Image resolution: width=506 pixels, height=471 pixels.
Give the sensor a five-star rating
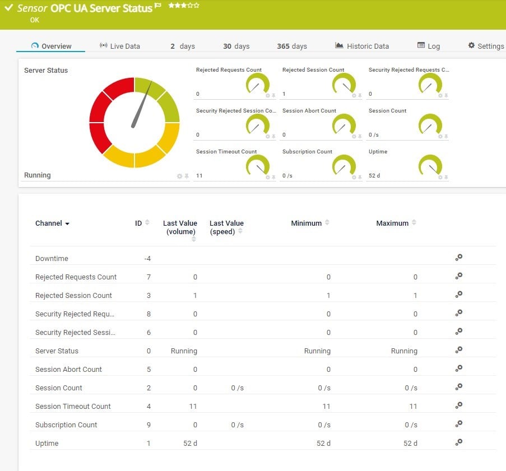click(196, 6)
